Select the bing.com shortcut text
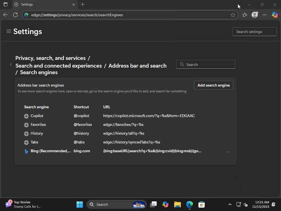The width and height of the screenshot is (281, 211). tap(82, 151)
